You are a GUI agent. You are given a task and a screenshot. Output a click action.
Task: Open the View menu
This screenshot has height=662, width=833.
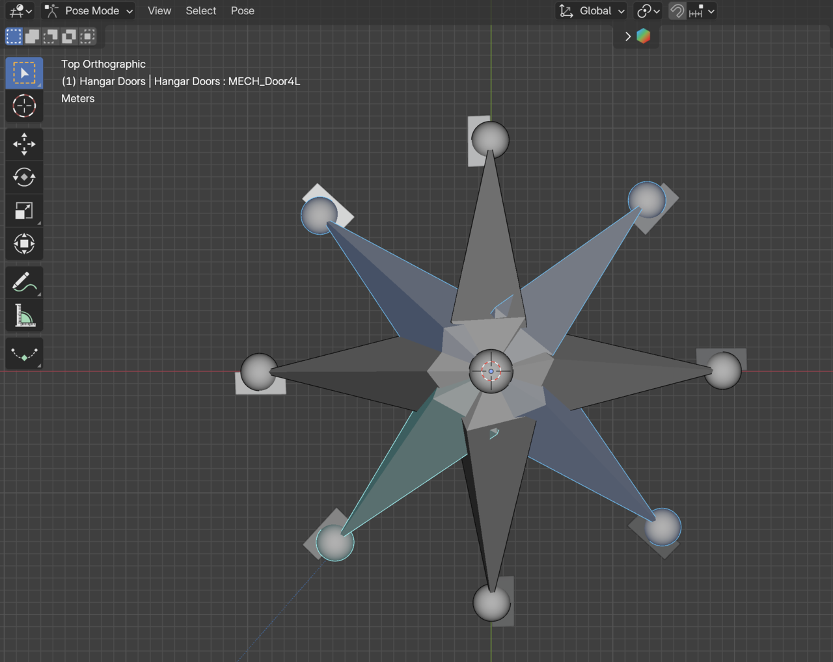click(x=159, y=11)
